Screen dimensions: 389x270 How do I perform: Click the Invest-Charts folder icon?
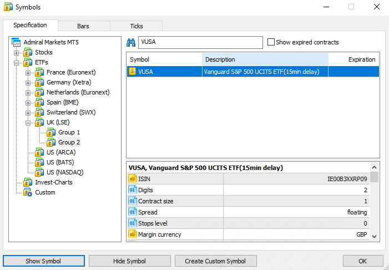pos(28,182)
